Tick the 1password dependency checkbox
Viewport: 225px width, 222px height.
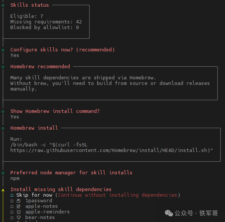(12, 201)
